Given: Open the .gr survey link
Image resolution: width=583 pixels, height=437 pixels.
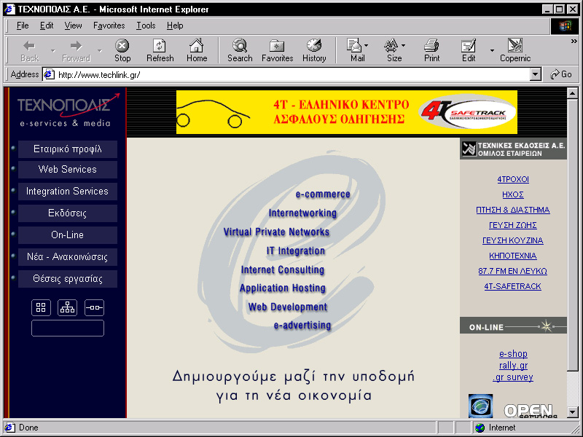Looking at the screenshot, I should point(513,377).
